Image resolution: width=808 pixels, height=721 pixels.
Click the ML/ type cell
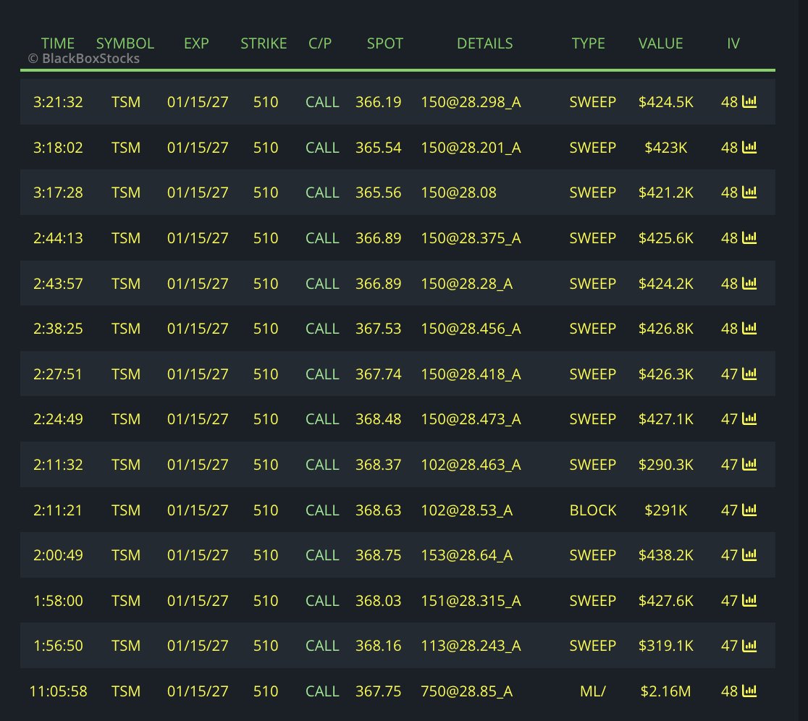click(592, 691)
